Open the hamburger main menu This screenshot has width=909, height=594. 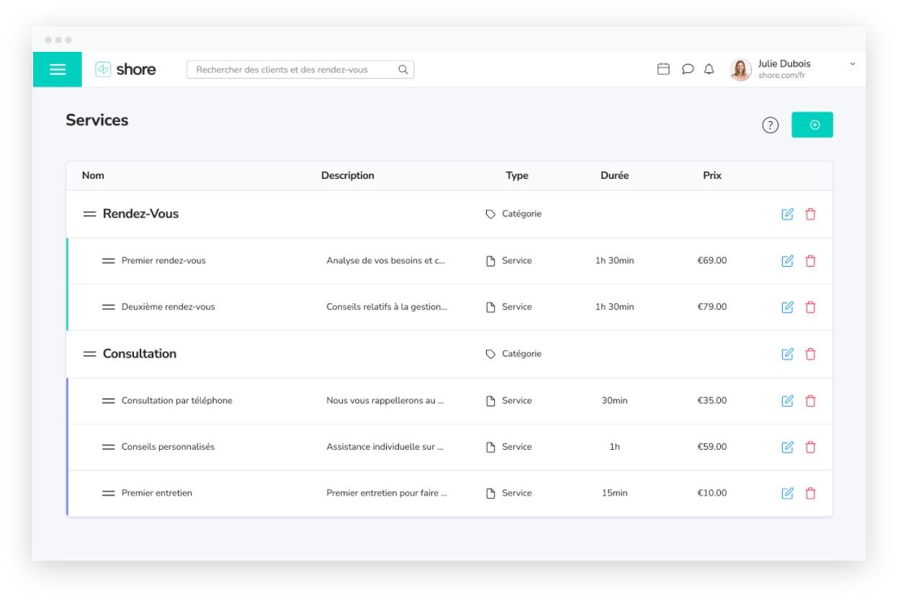coord(57,70)
